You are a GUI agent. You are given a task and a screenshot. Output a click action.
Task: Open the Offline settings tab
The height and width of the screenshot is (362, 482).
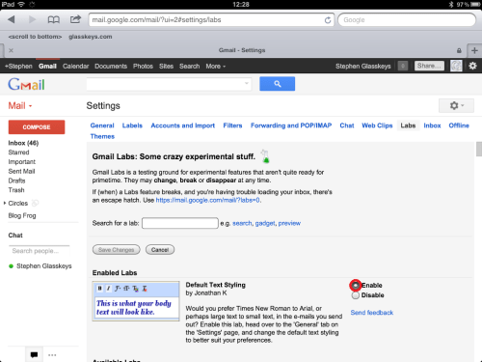[459, 125]
